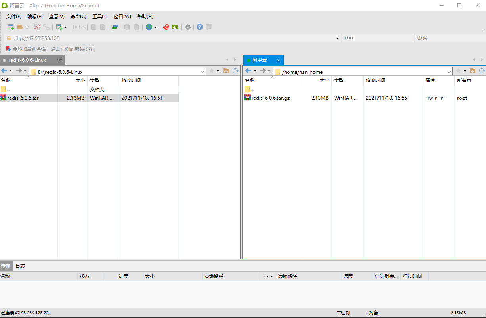
Task: Open the help icon on the toolbar
Action: [199, 27]
